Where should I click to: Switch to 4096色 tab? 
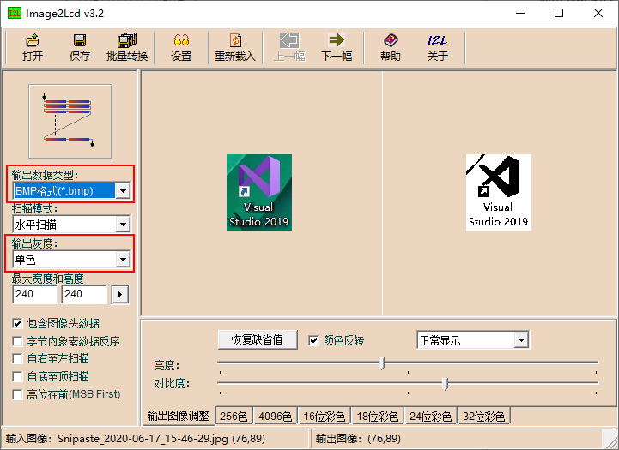pyautogui.click(x=275, y=416)
